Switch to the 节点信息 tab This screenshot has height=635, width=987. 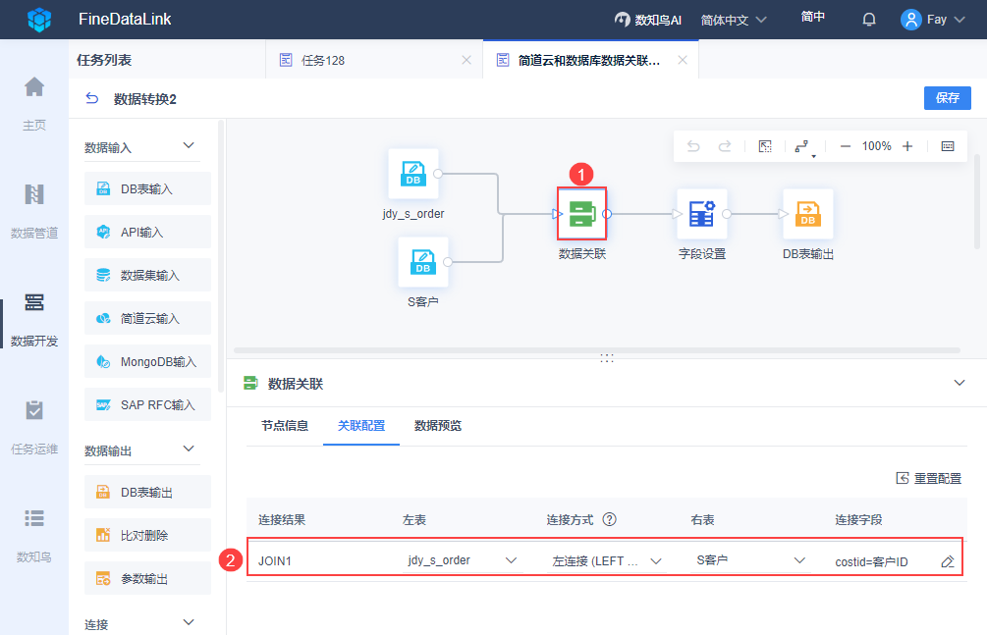coord(285,426)
